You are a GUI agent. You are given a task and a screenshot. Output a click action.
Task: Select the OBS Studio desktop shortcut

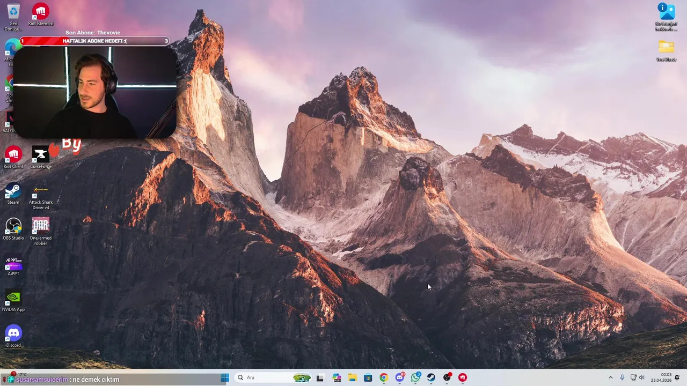(13, 229)
